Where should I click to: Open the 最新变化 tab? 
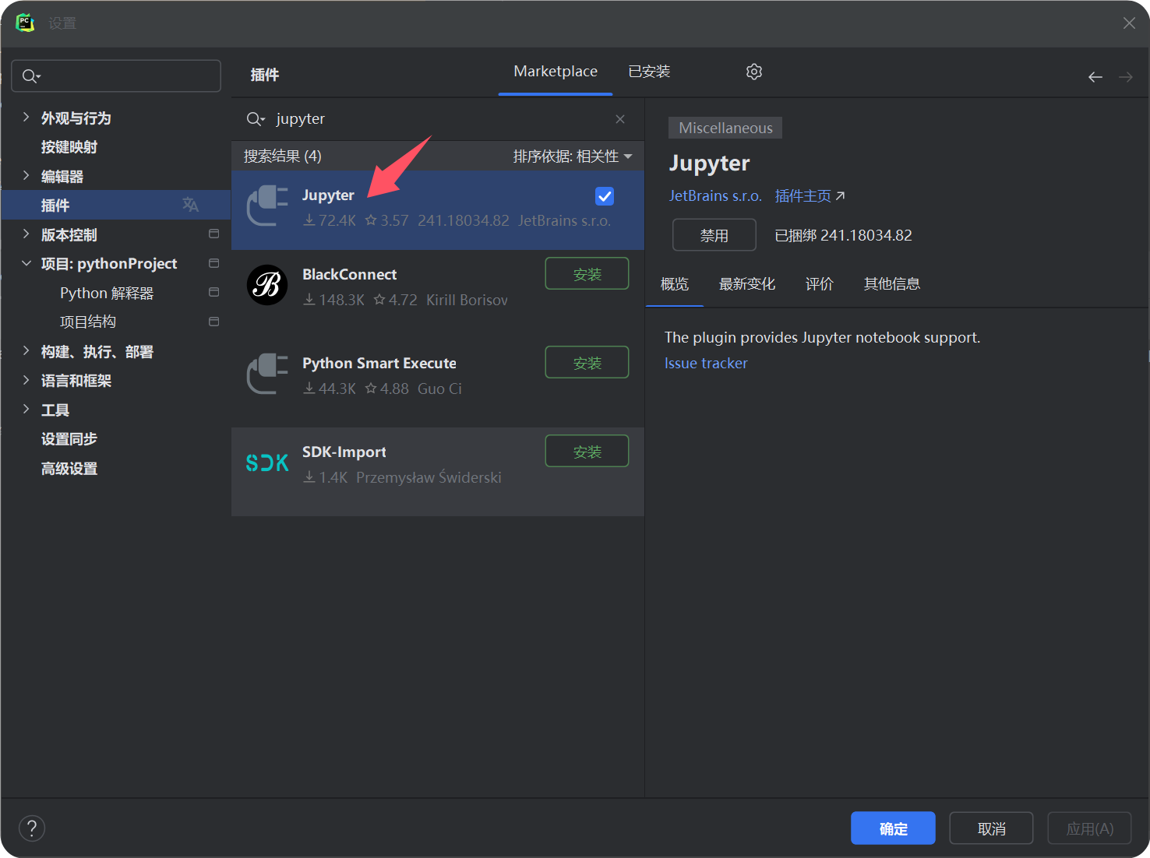(x=747, y=284)
